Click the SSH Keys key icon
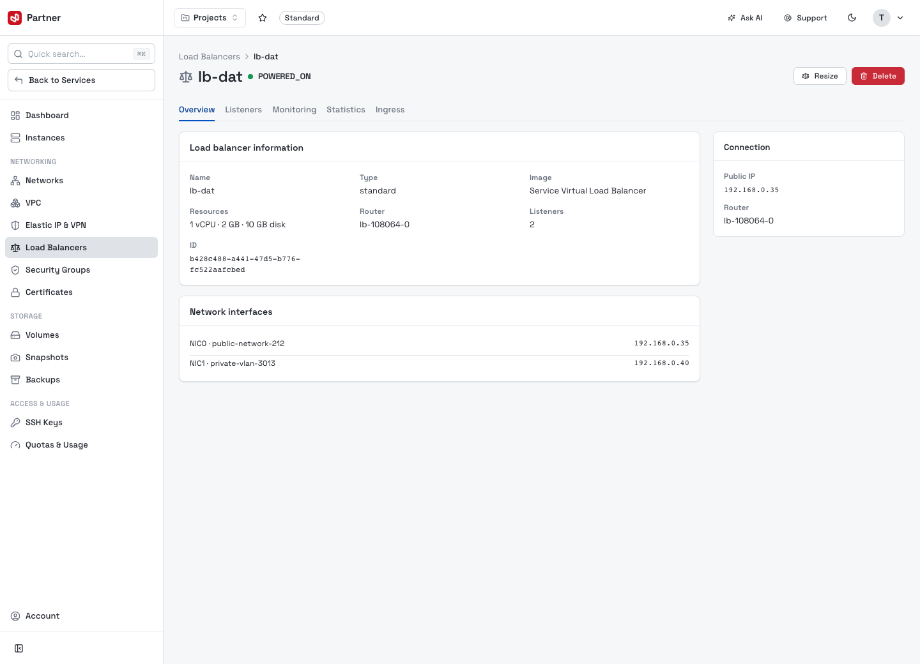 (x=15, y=423)
